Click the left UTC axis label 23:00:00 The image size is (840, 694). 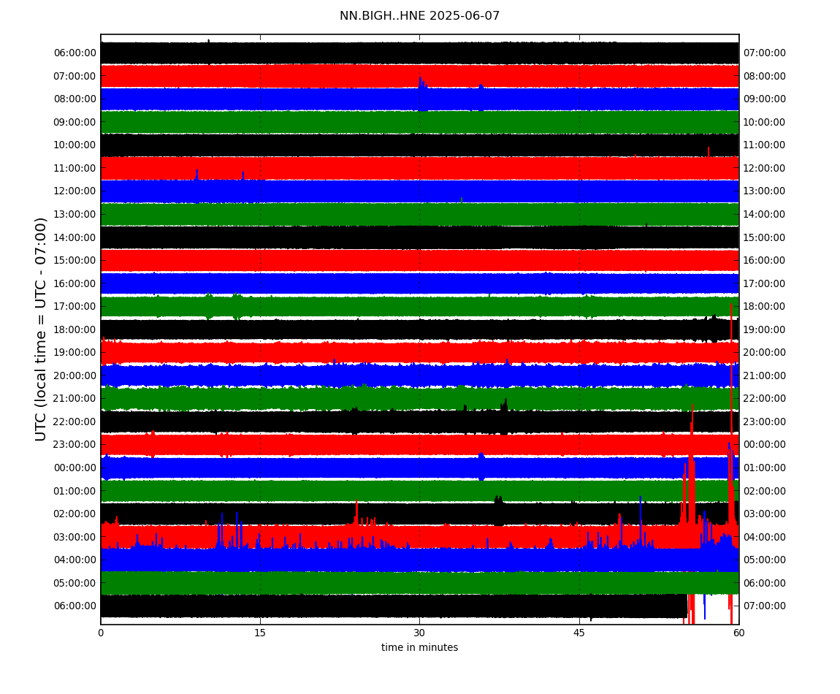point(75,445)
